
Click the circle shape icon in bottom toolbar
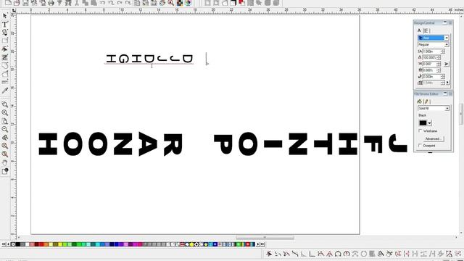coord(364,254)
